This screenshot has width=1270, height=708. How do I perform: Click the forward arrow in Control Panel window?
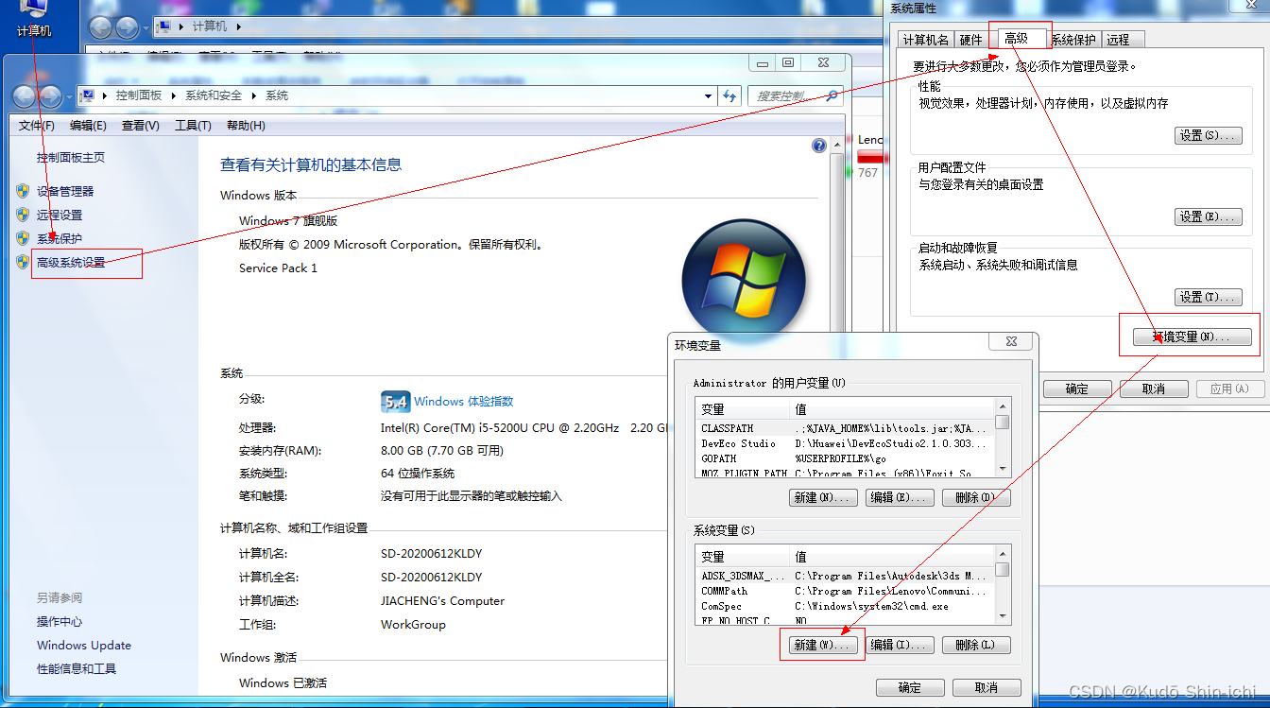[50, 95]
